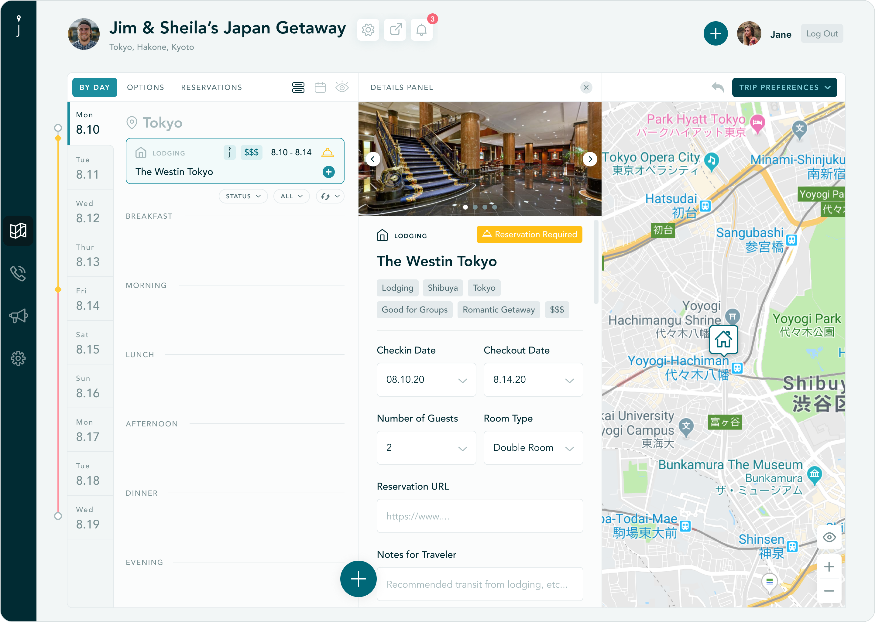
Task: Switch to calendar view icon
Action: [x=320, y=88]
